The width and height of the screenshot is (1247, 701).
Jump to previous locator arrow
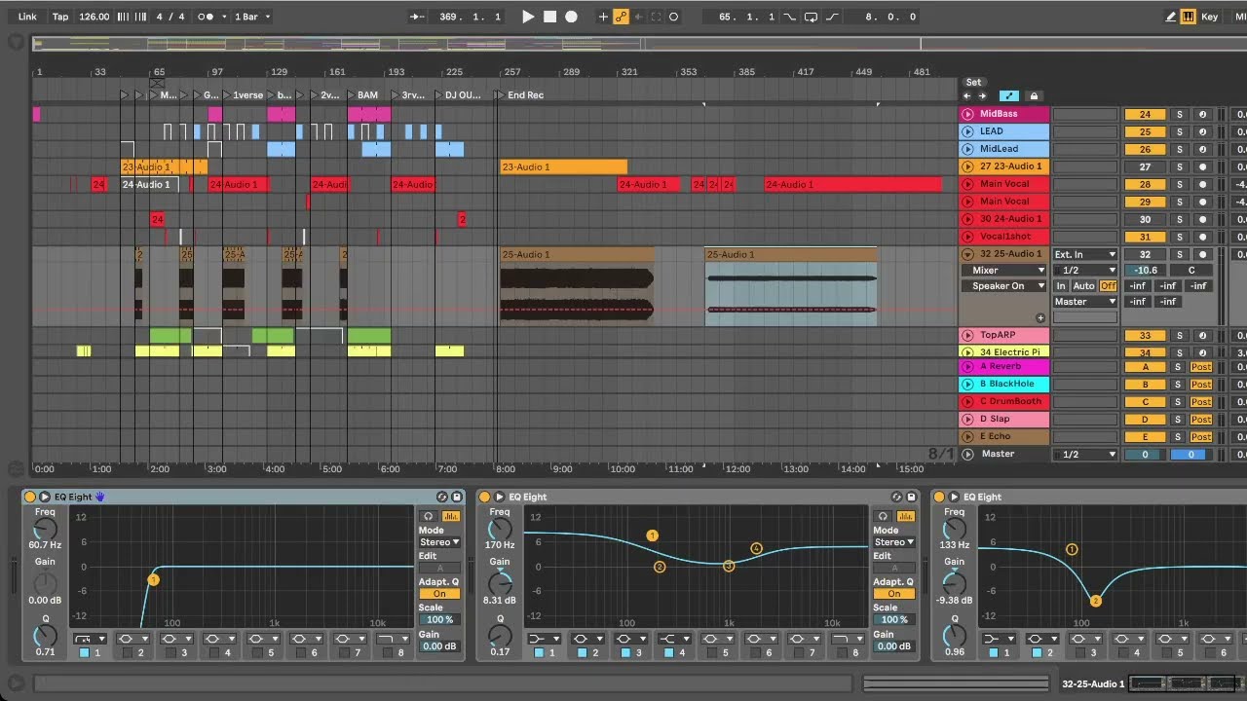pyautogui.click(x=966, y=96)
